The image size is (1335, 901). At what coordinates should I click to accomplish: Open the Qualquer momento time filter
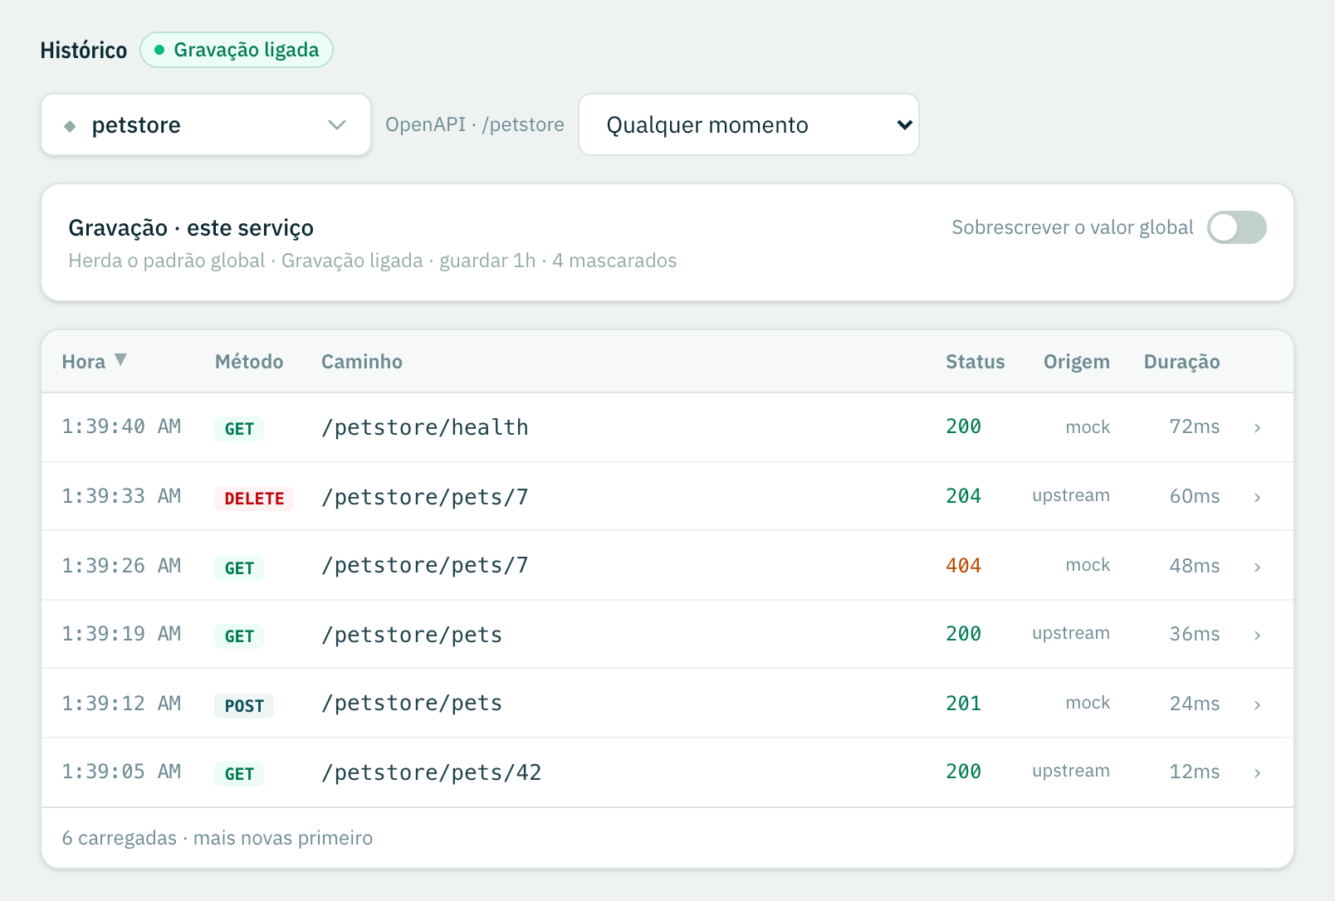(749, 124)
